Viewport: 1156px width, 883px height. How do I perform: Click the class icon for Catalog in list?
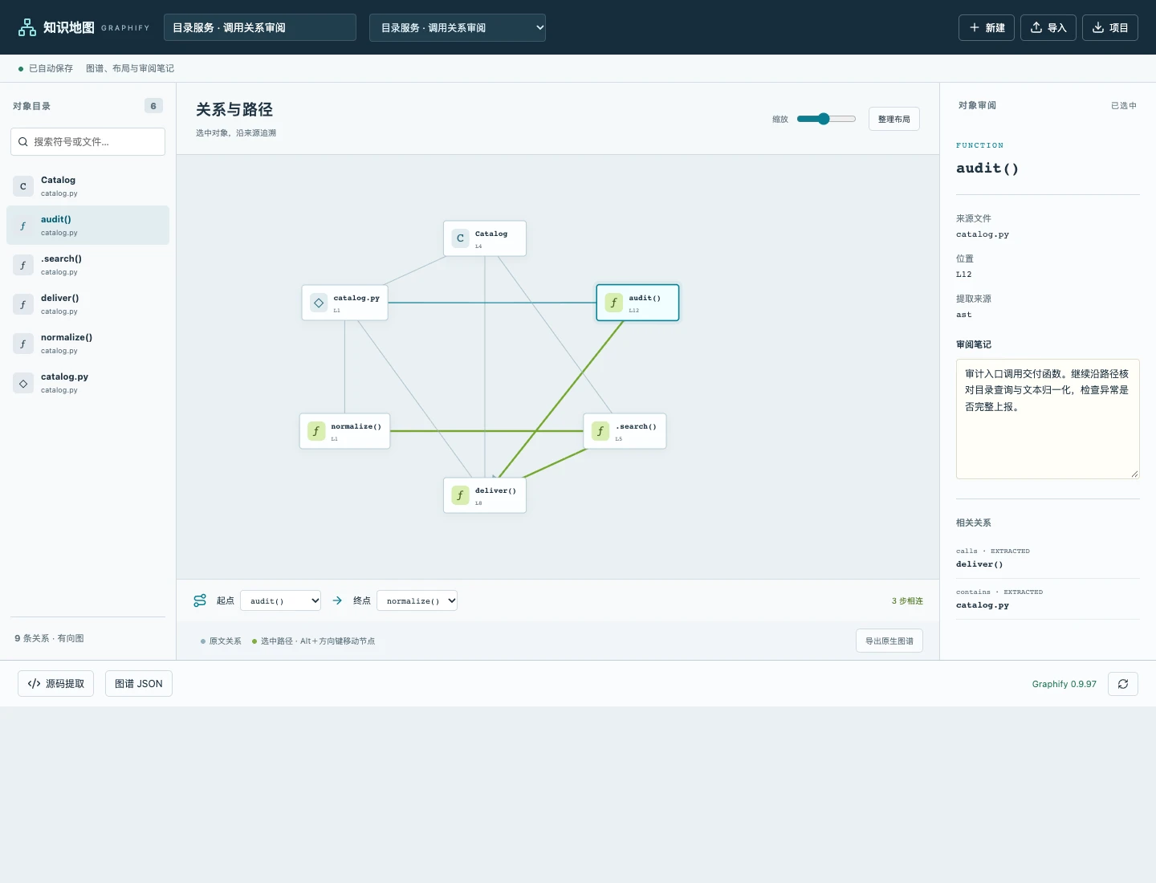tap(23, 186)
